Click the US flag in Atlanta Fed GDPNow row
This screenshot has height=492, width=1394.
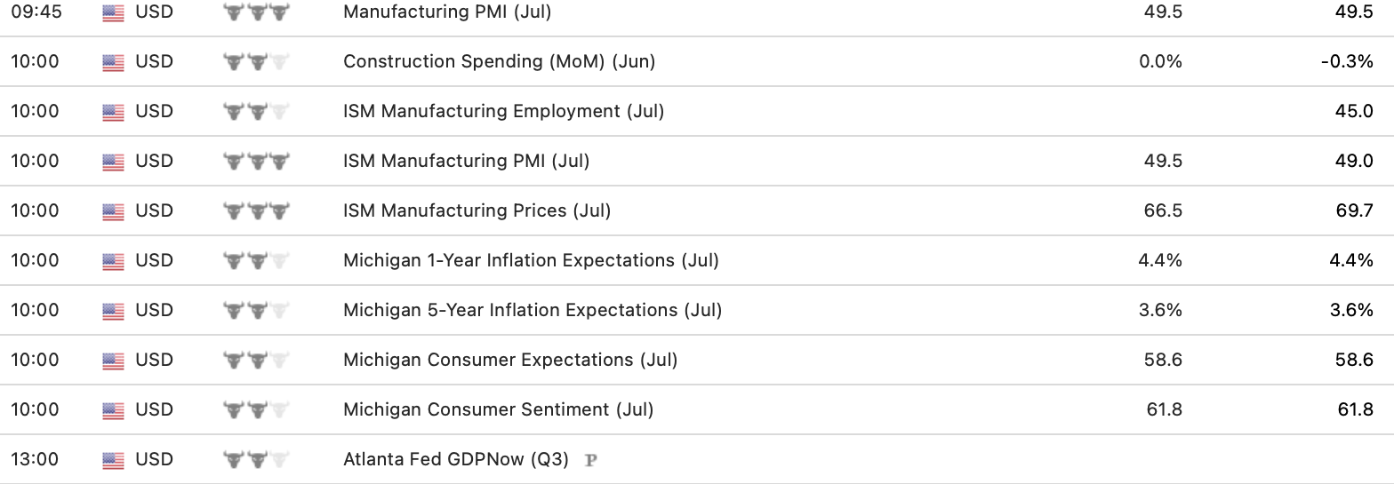click(x=113, y=460)
